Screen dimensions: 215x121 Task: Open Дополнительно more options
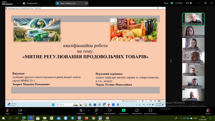150,111
